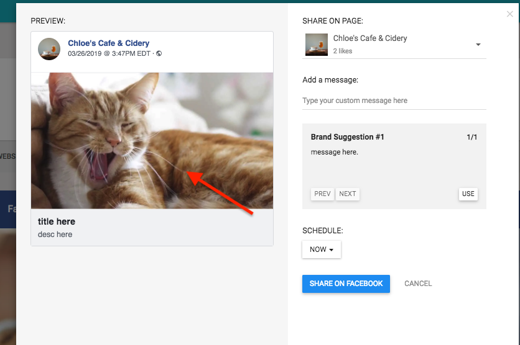Screen dimensions: 520x345
Task: Click USE to apply brand suggestion
Action: (x=468, y=194)
